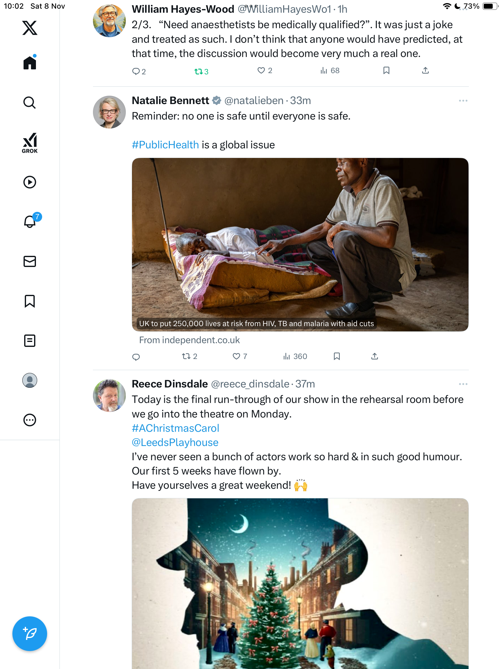
Task: Share William Hayes-Wood's post
Action: tap(425, 71)
